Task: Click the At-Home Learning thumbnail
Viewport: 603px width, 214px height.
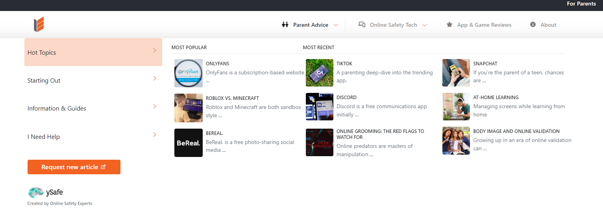Action: (x=456, y=107)
